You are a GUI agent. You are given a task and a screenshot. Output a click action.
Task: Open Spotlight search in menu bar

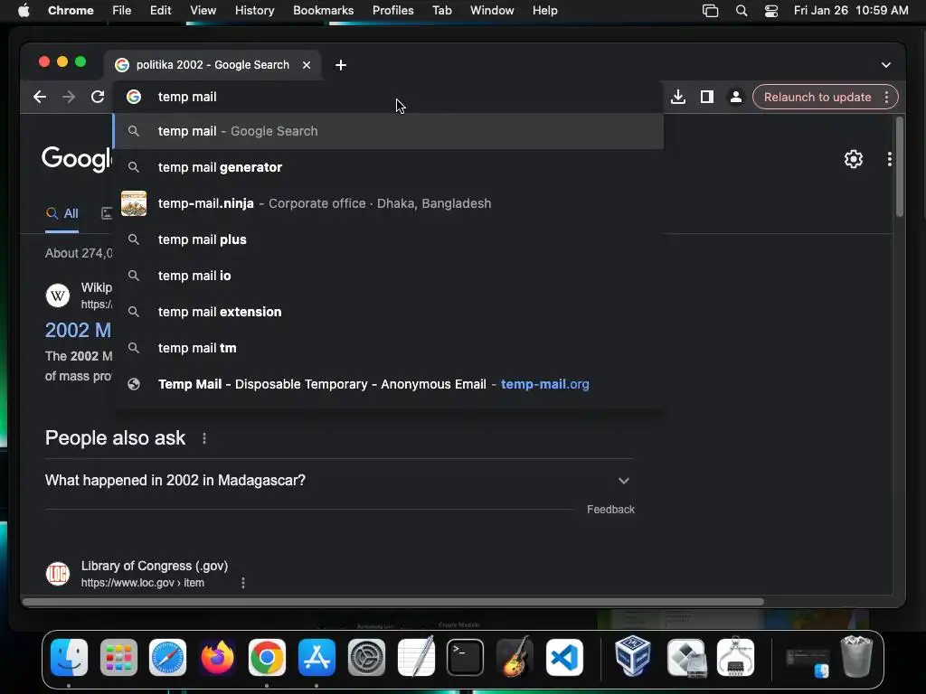(x=742, y=11)
